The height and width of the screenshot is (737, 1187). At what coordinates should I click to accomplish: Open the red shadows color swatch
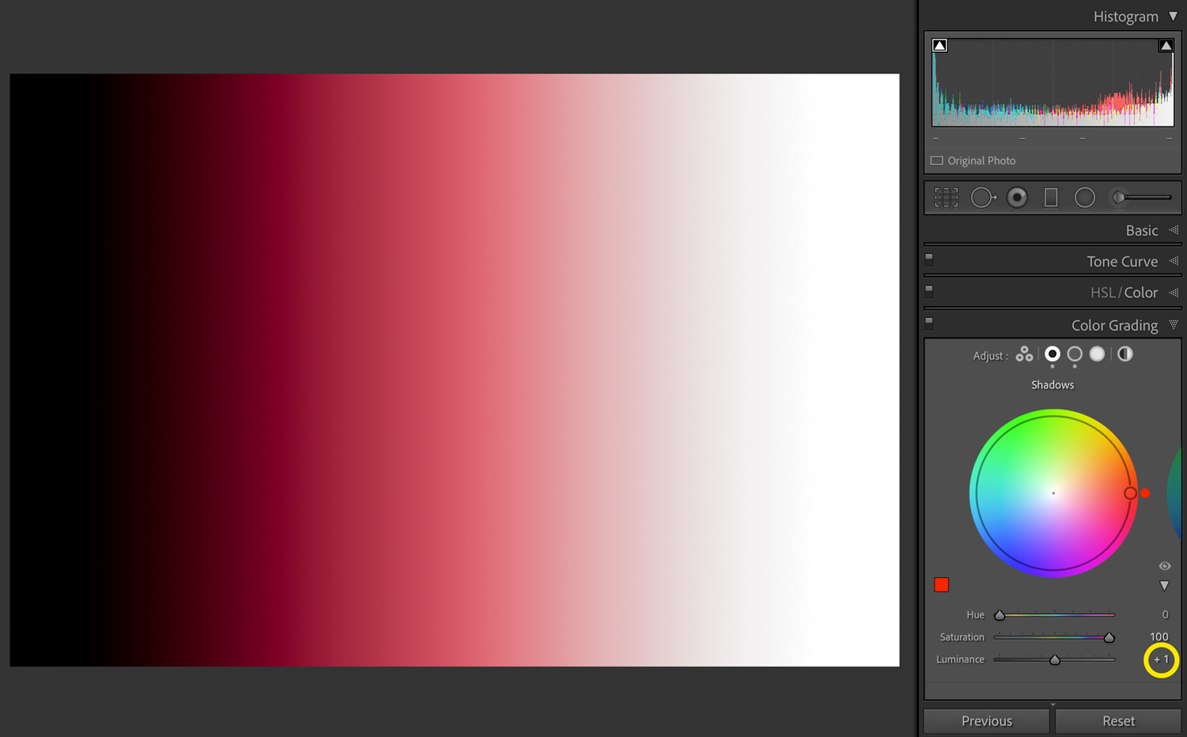[x=941, y=585]
